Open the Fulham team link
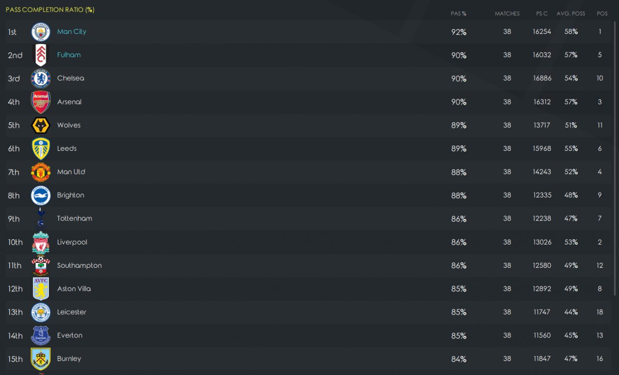Viewport: 619px width, 375px height. coord(69,55)
